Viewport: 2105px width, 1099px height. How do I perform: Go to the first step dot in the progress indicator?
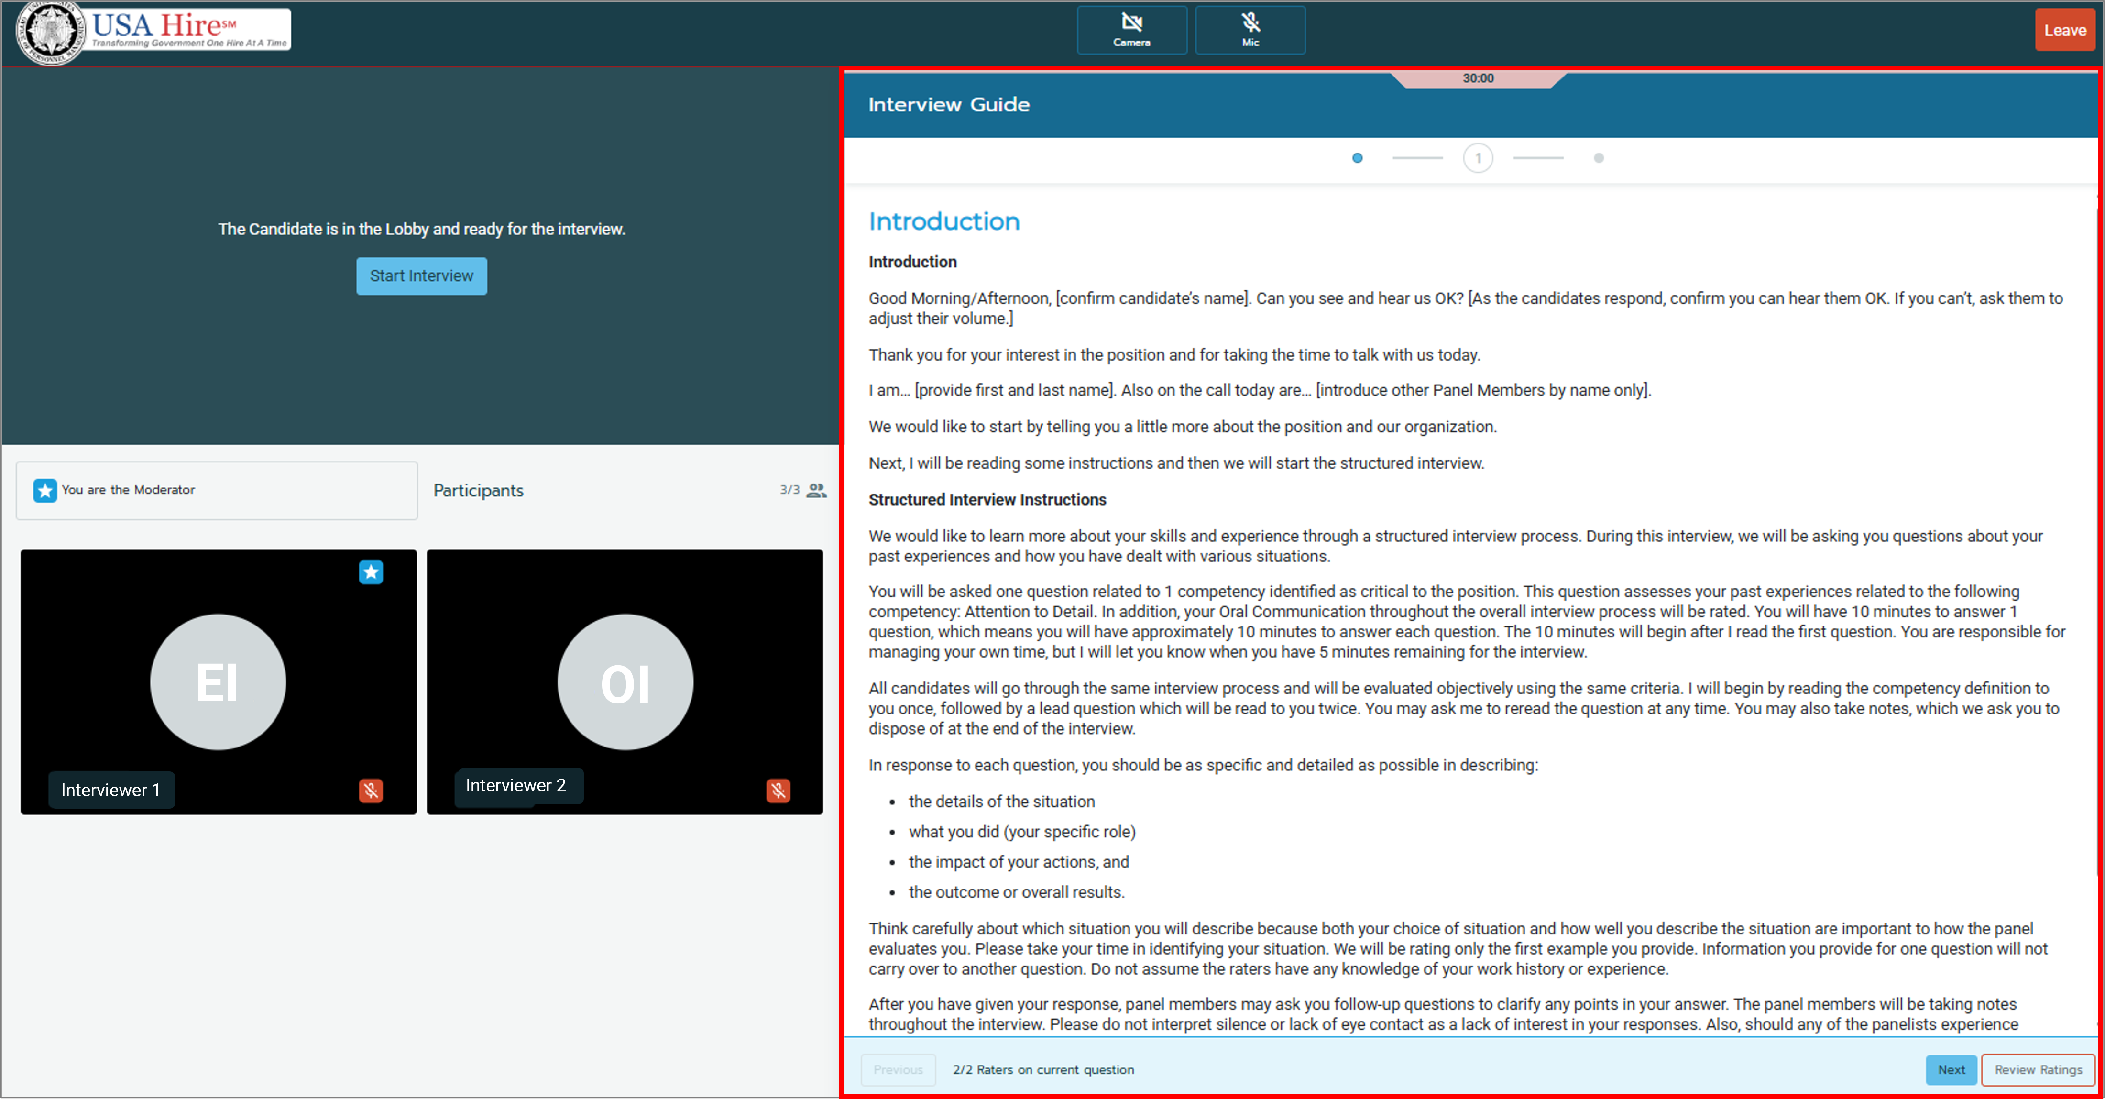(x=1357, y=158)
